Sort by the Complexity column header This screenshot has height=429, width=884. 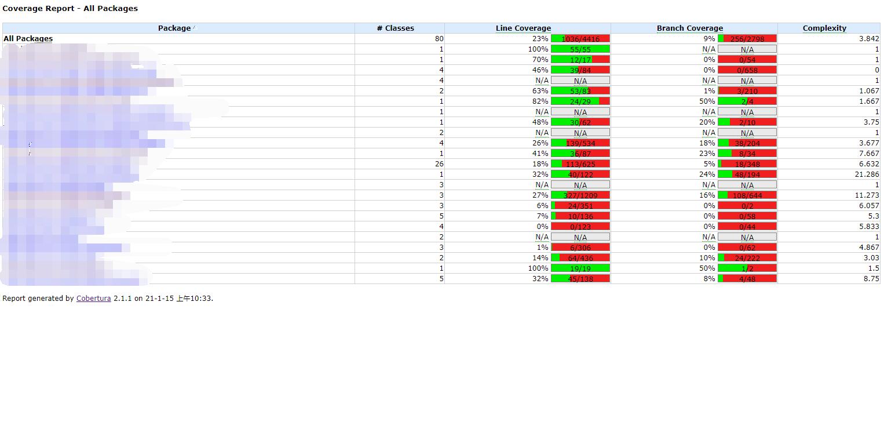pyautogui.click(x=824, y=28)
